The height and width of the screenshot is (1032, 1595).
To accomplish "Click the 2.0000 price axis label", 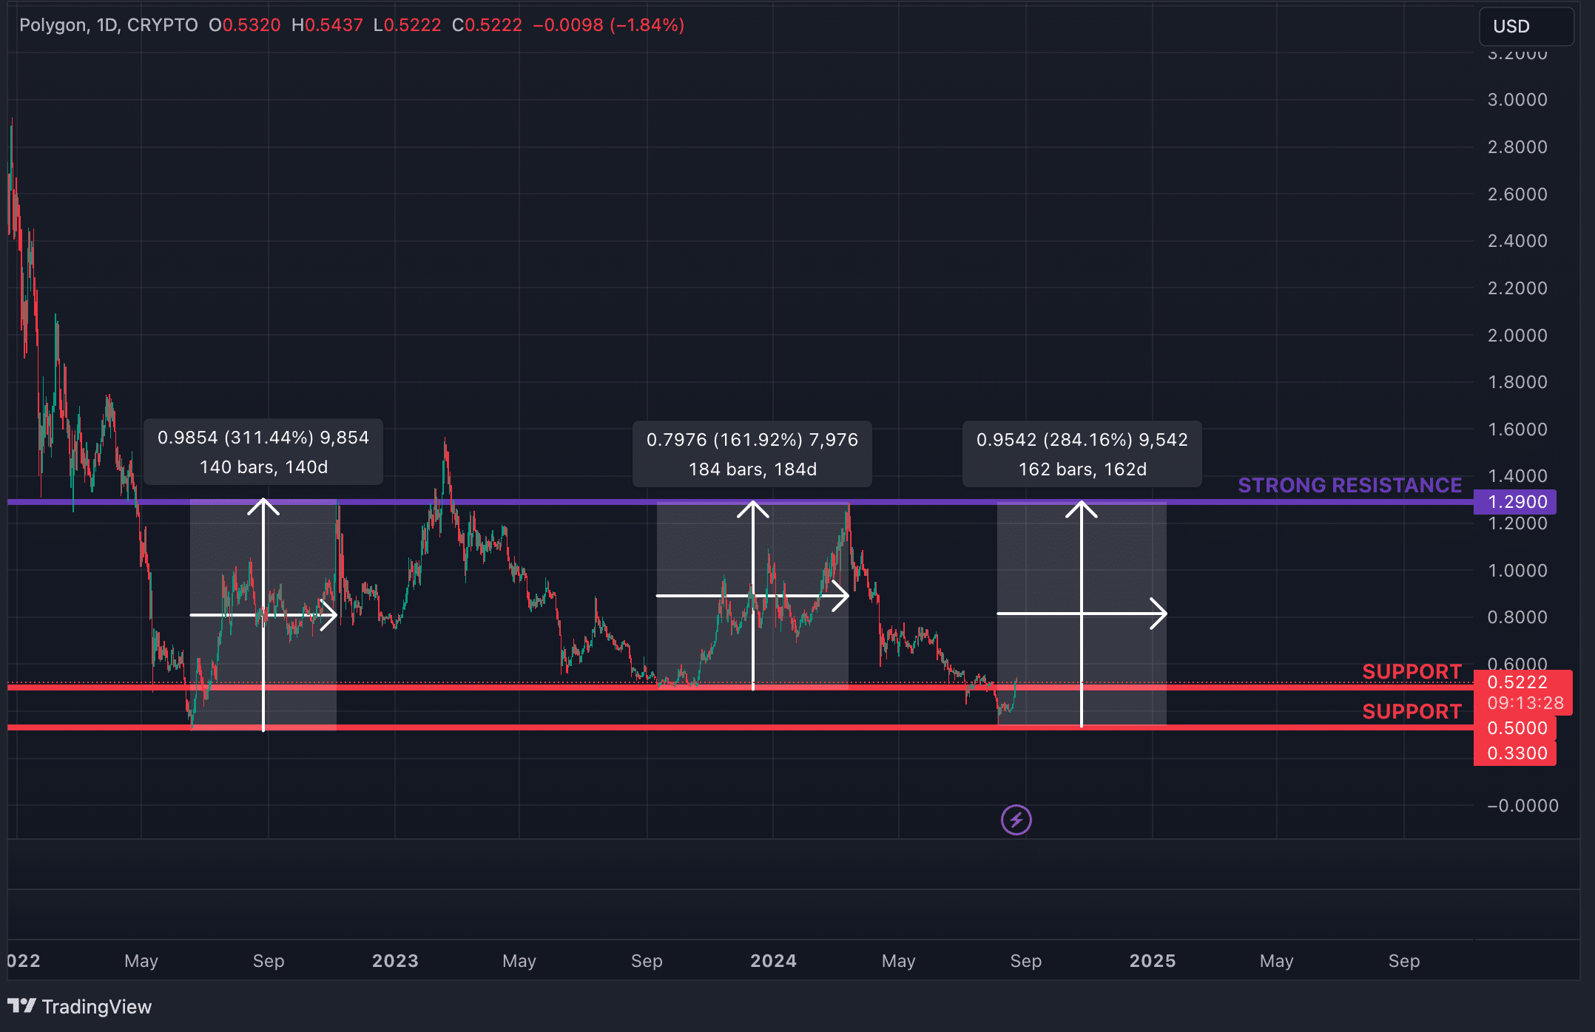I will 1517,336.
